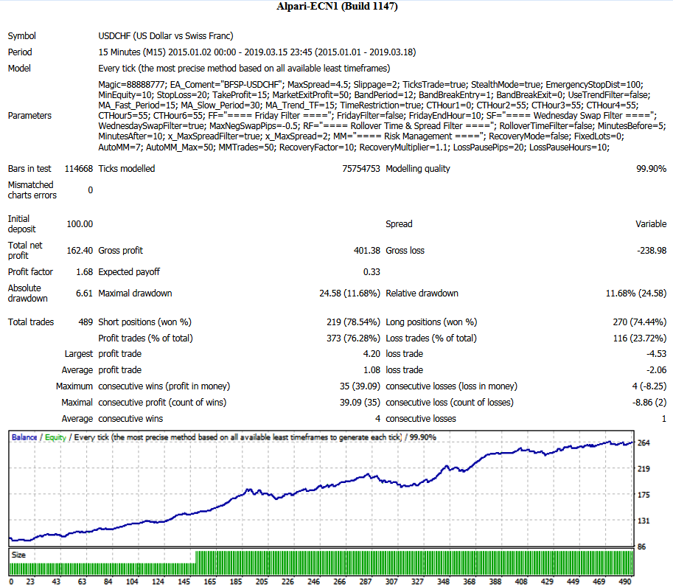The height and width of the screenshot is (587, 673).
Task: Click the Modelling quality value 99.90%
Action: coord(651,169)
